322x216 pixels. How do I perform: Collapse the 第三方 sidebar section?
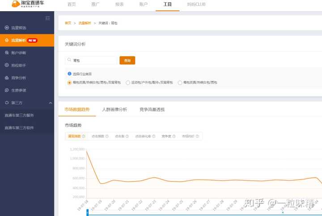pos(50,103)
